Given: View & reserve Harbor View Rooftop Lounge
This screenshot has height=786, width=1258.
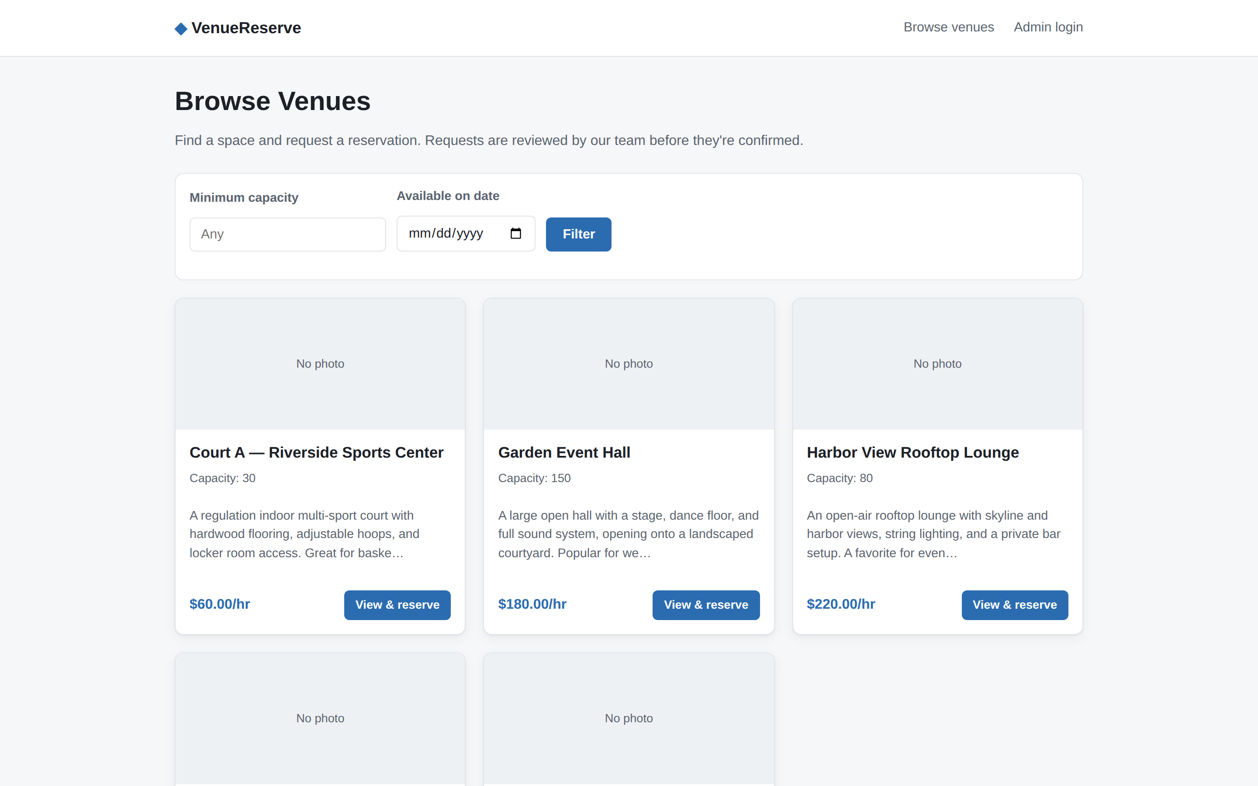Looking at the screenshot, I should 1015,605.
